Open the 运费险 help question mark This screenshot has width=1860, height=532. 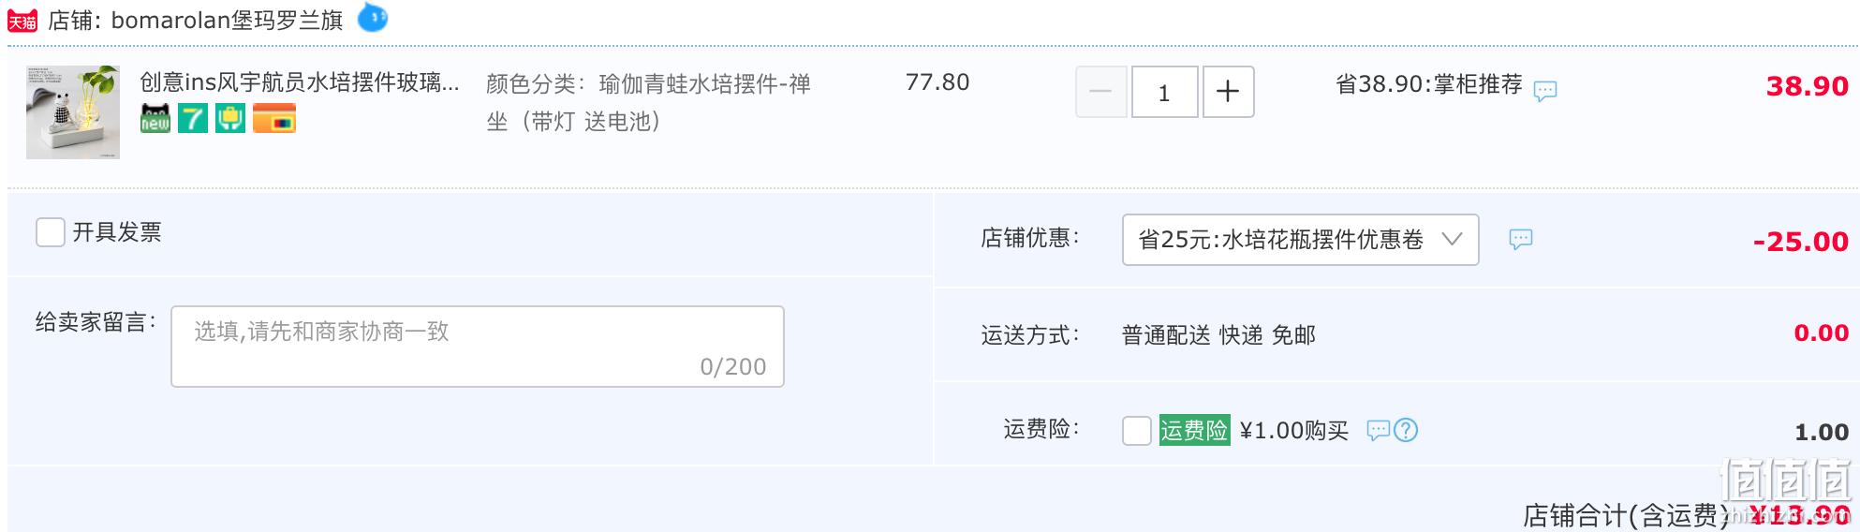click(1406, 430)
